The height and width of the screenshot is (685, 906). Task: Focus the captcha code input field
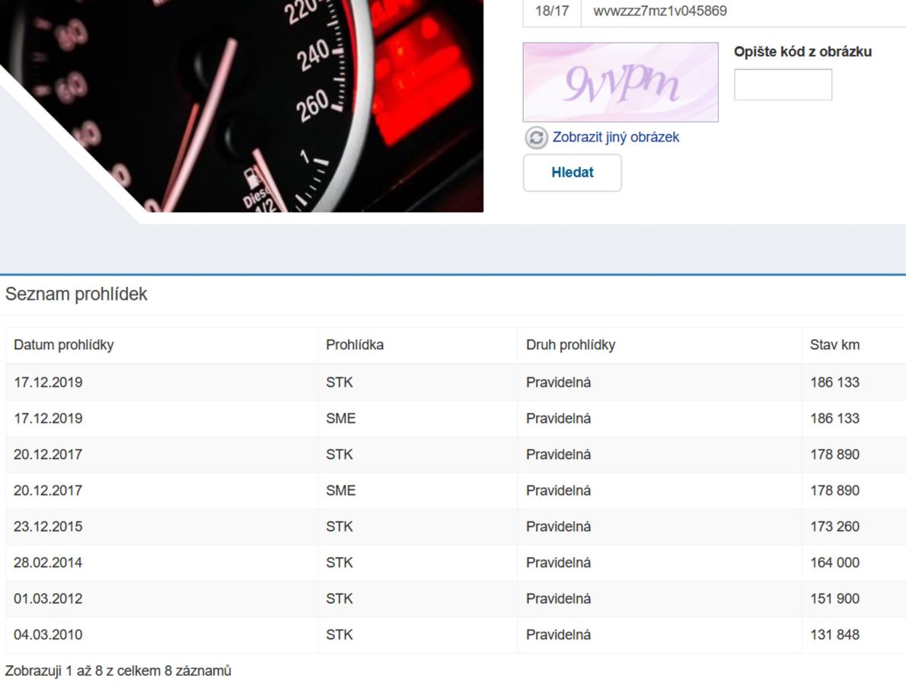pos(783,84)
